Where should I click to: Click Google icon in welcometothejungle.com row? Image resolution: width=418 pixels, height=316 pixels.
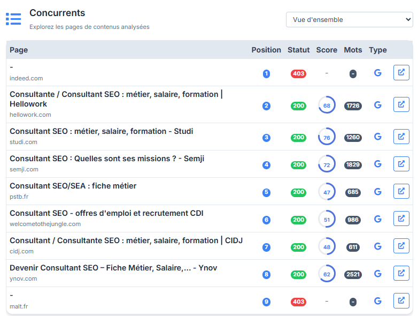point(378,219)
